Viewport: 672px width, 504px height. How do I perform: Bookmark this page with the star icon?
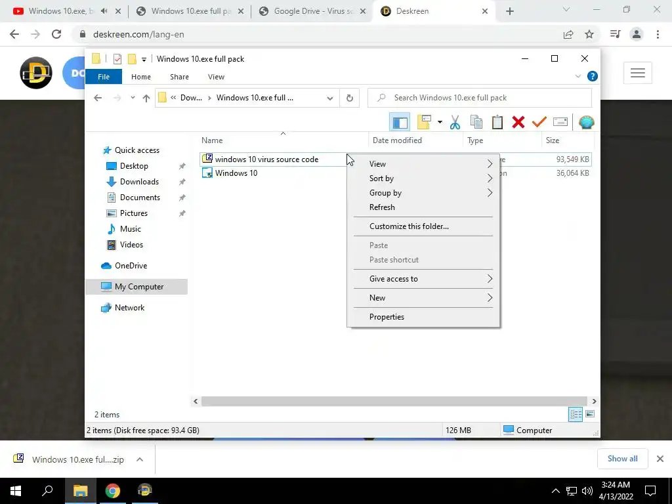coord(589,34)
